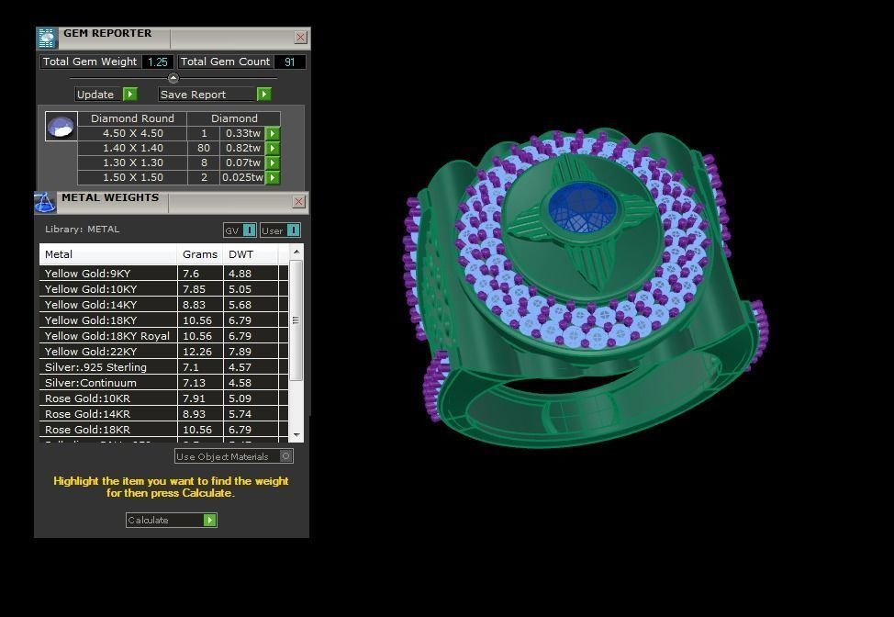Click the 12.26 grams value
Screen dimensions: 894x617
click(197, 352)
